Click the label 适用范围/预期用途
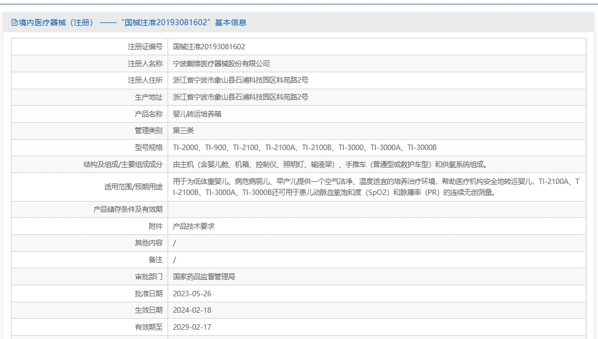This screenshot has height=339, width=598. click(x=133, y=187)
